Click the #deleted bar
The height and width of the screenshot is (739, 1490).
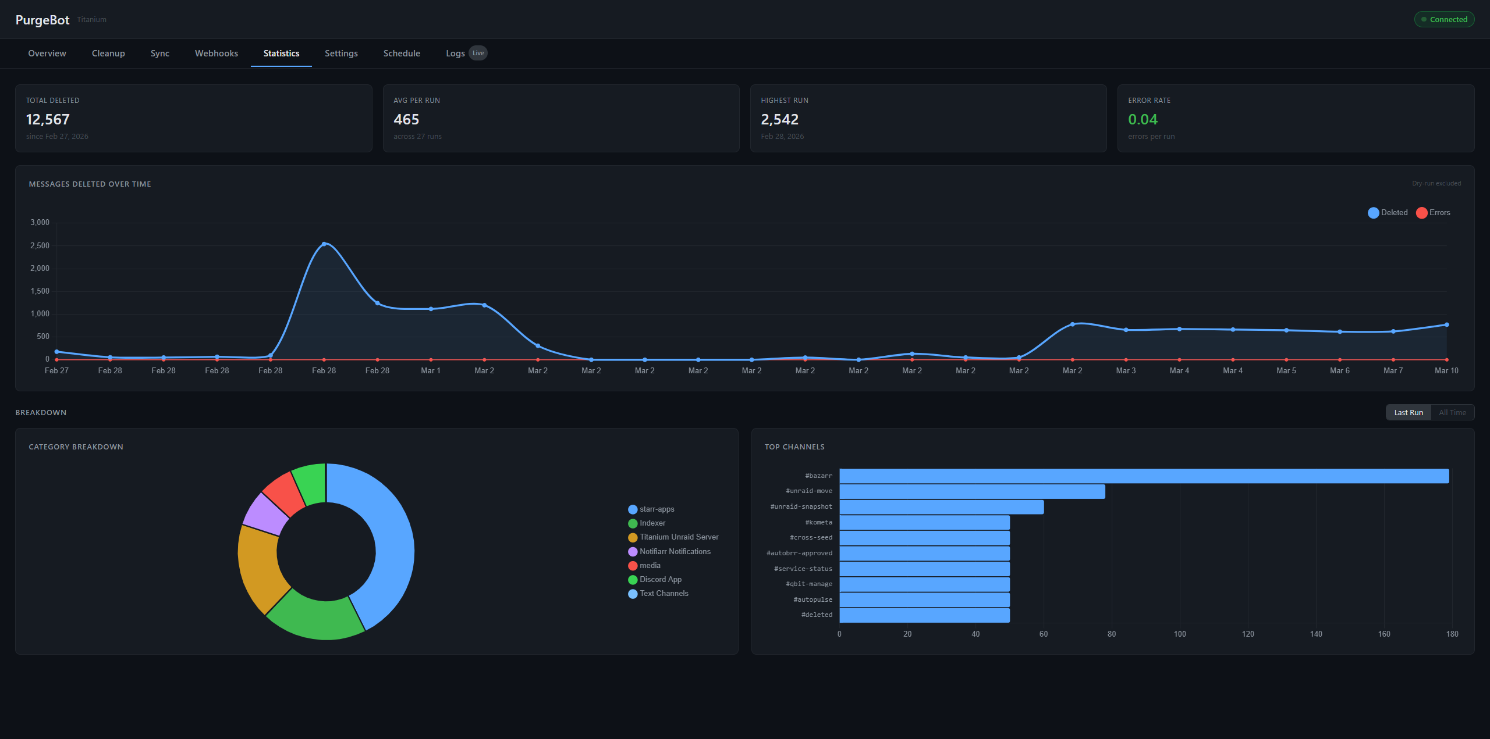point(925,615)
